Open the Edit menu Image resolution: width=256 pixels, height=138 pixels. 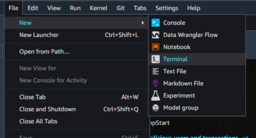33,8
